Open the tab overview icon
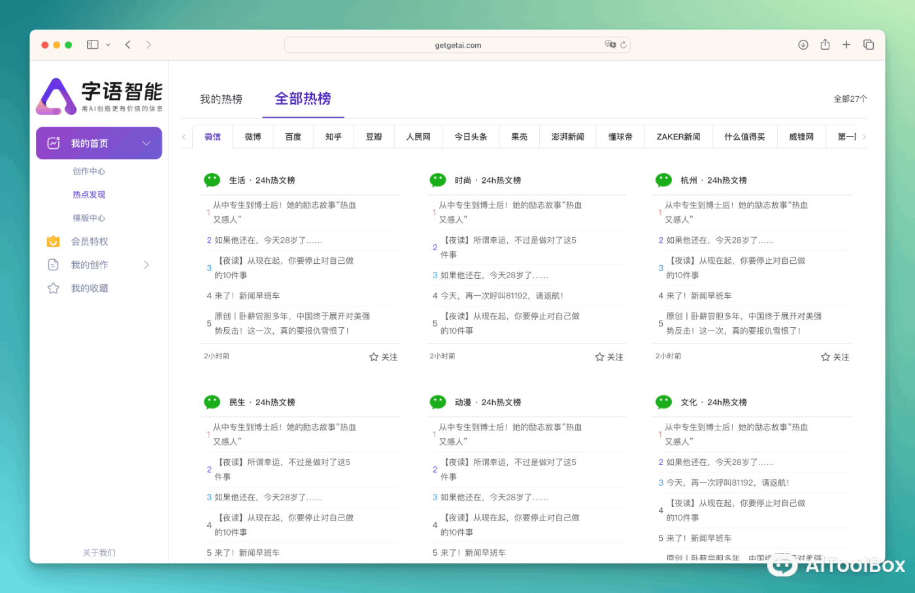The image size is (915, 593). [x=869, y=44]
